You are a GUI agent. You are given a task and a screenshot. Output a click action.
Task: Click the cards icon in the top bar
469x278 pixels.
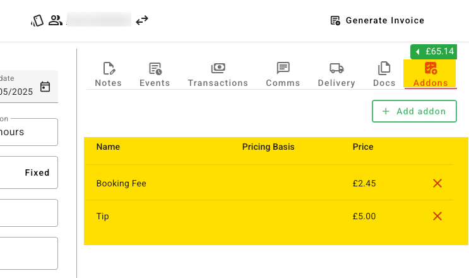[x=37, y=20]
